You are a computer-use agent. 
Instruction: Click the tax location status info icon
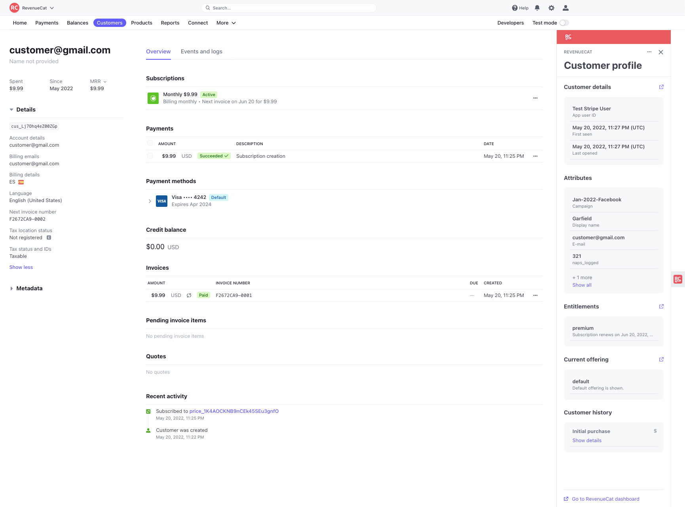click(x=49, y=237)
